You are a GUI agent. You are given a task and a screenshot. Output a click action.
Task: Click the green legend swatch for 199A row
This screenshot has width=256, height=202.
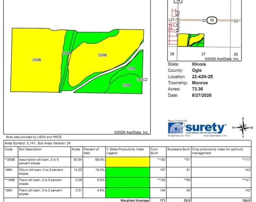coord(128,193)
